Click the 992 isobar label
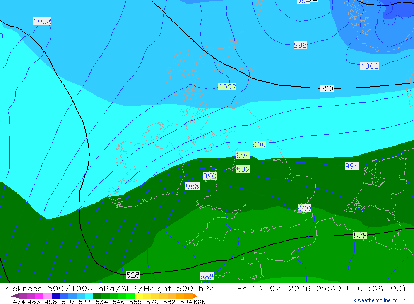The height and width of the screenshot is (304, 414). click(x=243, y=169)
